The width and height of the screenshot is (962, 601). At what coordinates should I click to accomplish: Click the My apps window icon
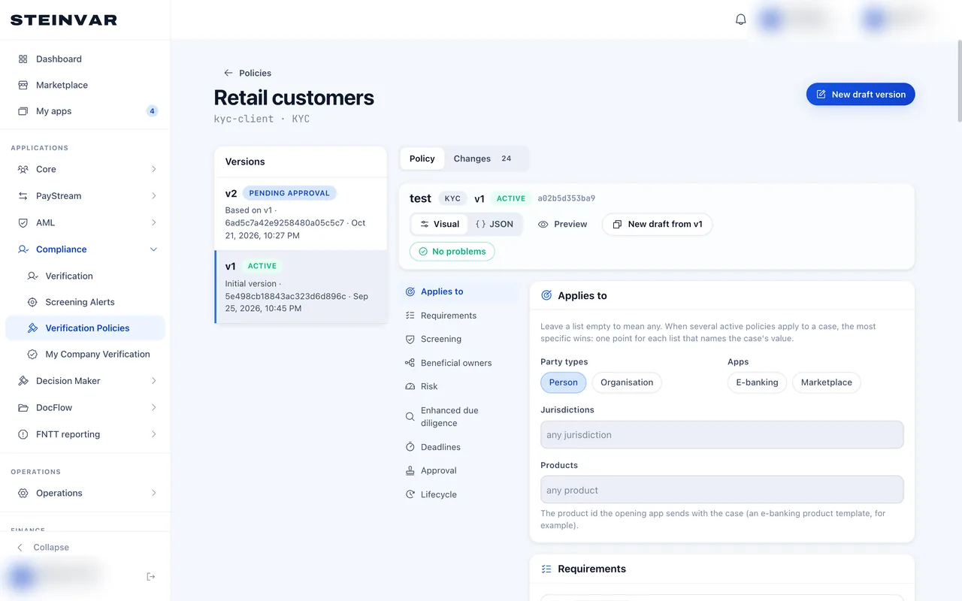(x=23, y=111)
